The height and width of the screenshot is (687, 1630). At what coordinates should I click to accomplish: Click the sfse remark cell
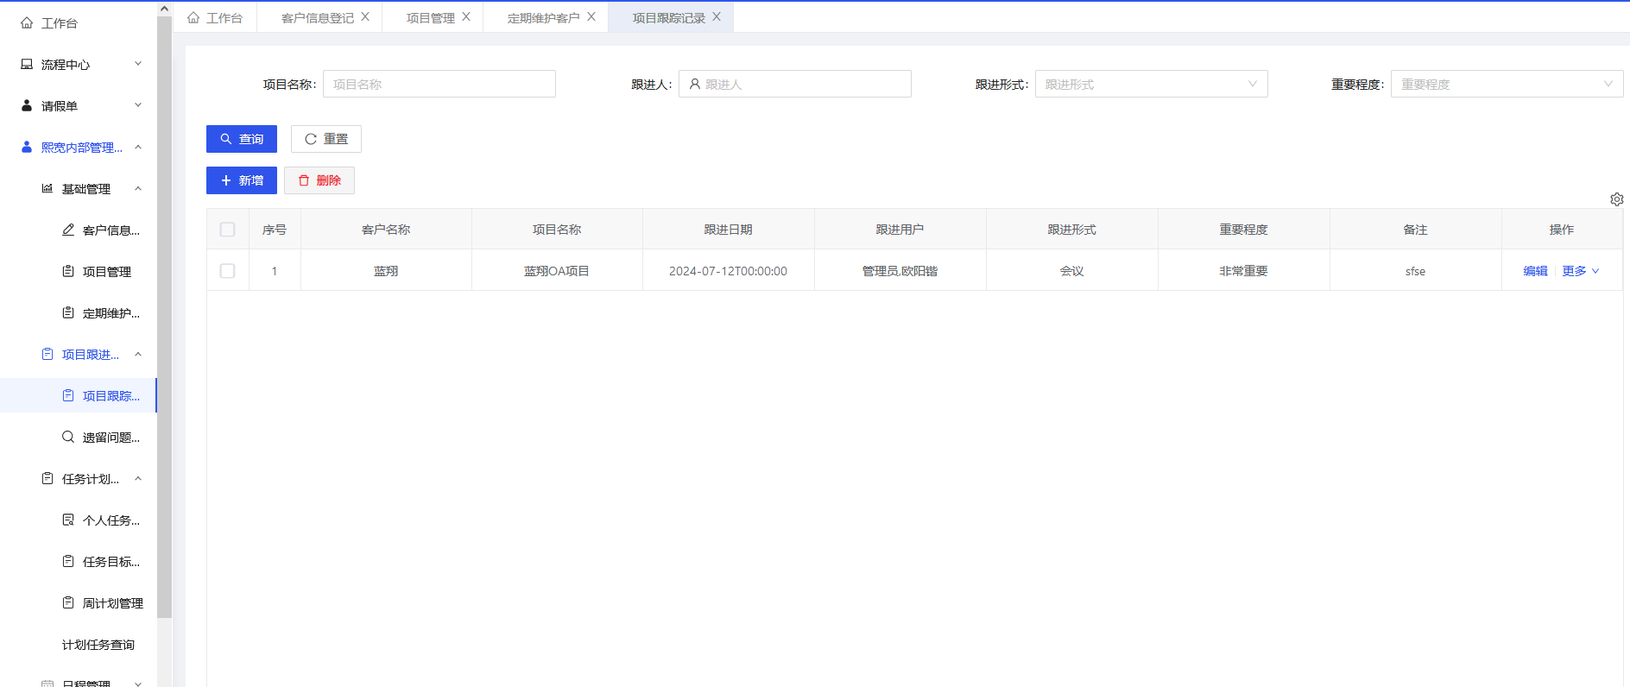(1415, 271)
